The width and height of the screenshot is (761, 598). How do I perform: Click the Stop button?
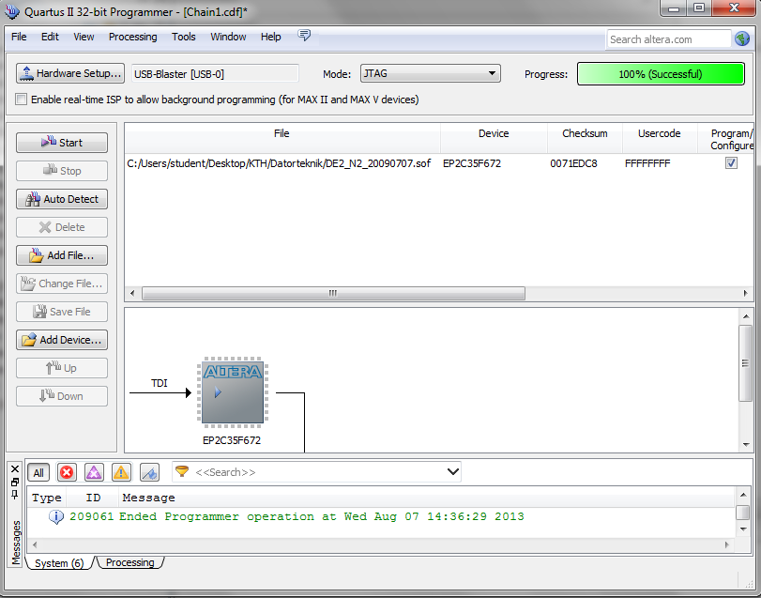(x=62, y=171)
